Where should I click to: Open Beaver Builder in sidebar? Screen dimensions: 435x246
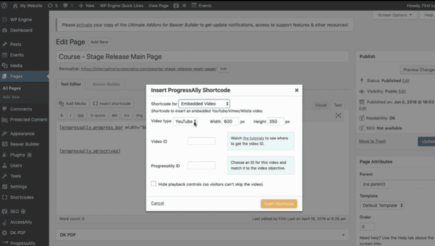(x=24, y=144)
